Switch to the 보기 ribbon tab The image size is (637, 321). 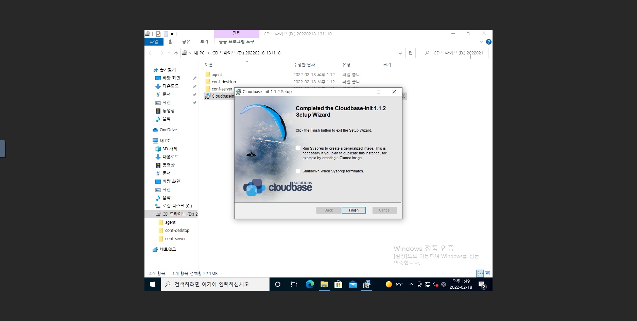click(204, 41)
